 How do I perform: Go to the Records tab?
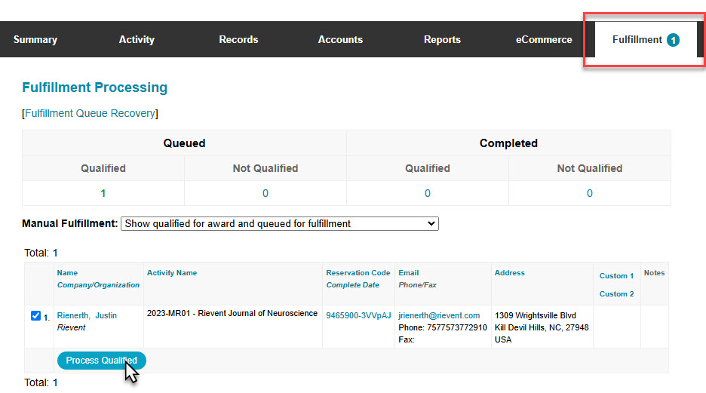[238, 40]
